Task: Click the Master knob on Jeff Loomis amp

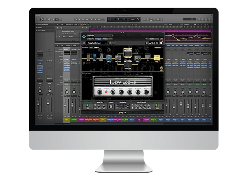Action: (x=146, y=92)
